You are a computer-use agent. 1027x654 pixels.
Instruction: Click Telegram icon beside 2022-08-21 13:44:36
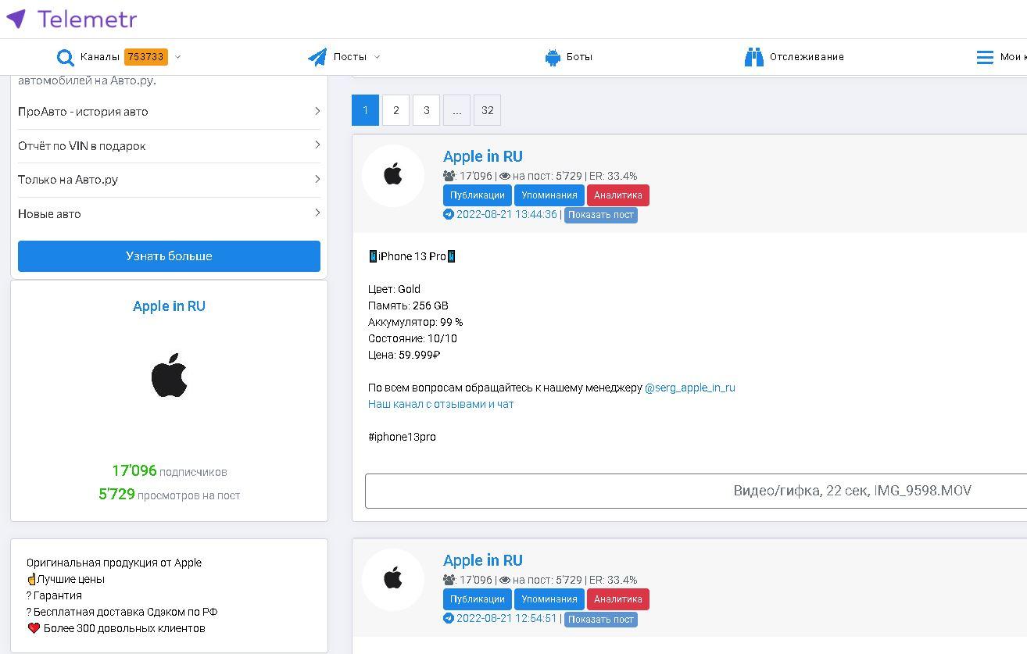pos(449,214)
